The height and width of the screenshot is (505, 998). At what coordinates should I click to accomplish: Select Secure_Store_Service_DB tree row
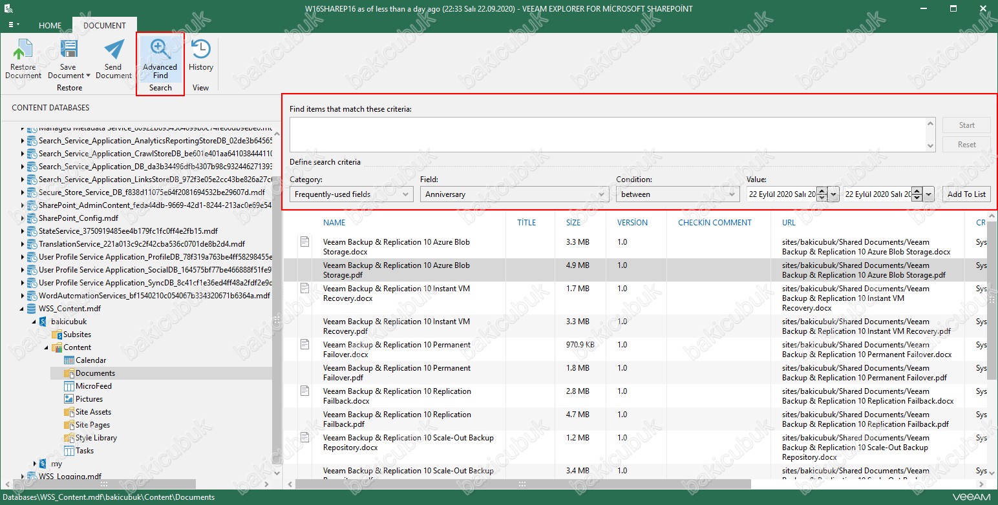[x=152, y=192]
